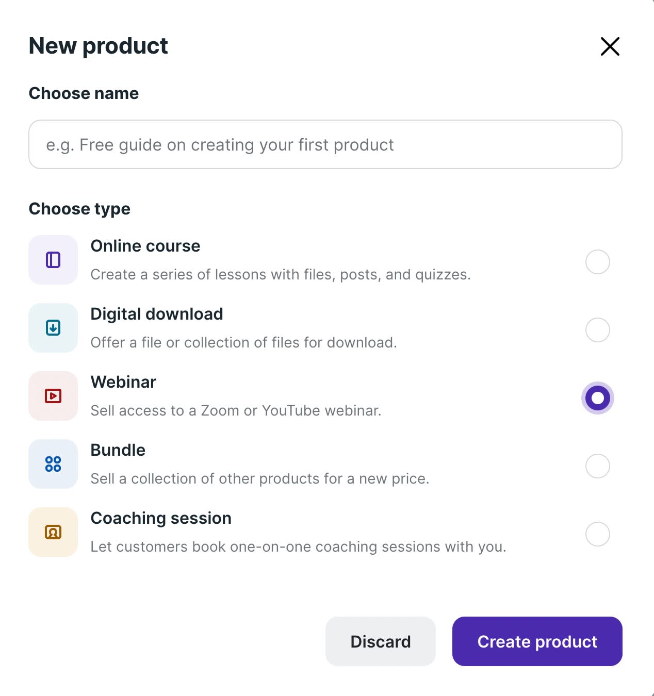Click the Bundle four-circles icon
The height and width of the screenshot is (696, 654).
[53, 464]
